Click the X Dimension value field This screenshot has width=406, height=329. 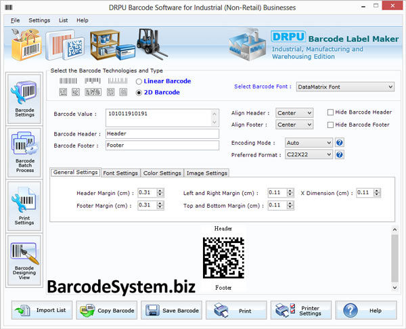click(365, 192)
